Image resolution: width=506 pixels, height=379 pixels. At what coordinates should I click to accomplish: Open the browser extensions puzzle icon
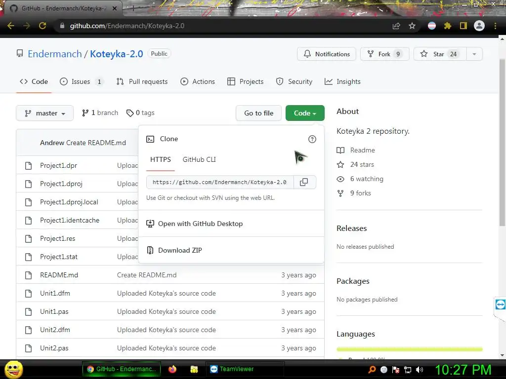pos(447,26)
